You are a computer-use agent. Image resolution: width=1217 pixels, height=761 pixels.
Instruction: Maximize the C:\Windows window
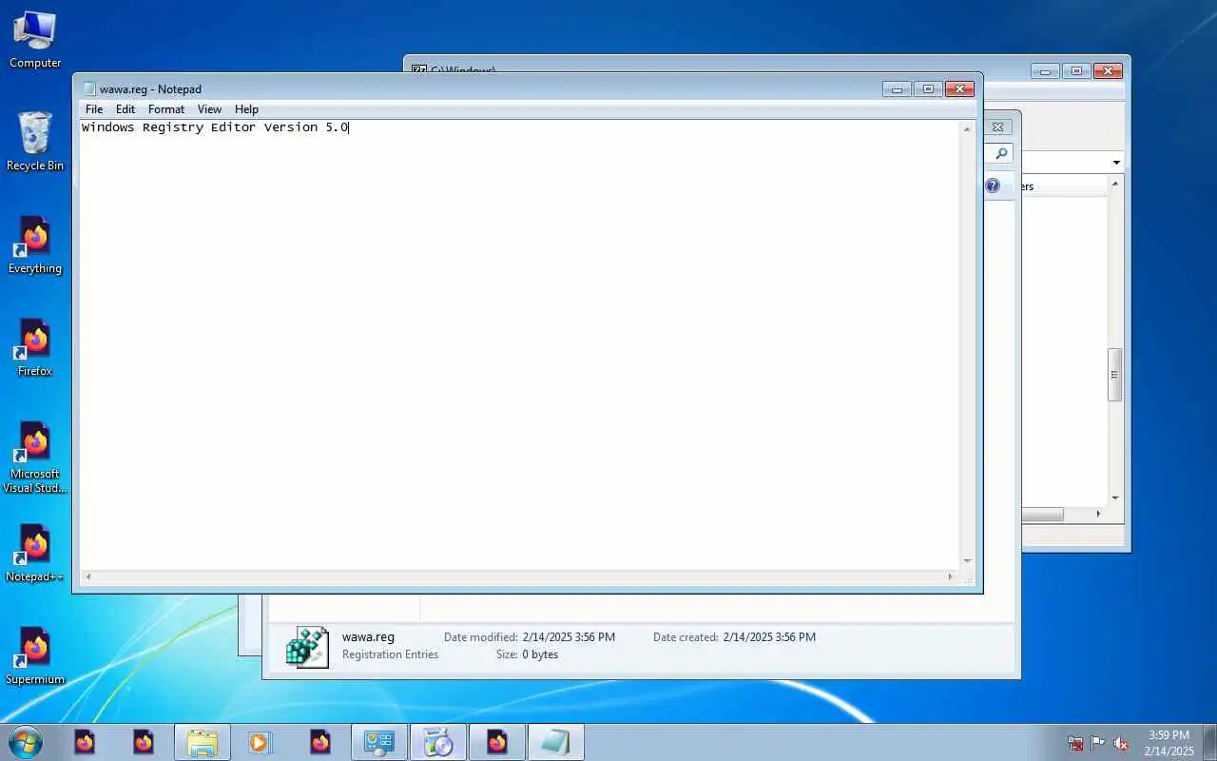1076,71
